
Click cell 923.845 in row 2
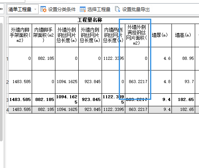(90, 82)
